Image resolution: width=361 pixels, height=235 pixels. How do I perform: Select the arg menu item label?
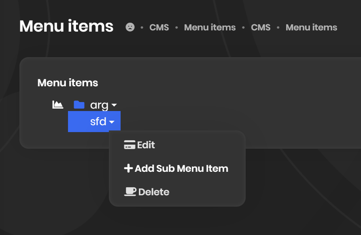click(x=99, y=105)
